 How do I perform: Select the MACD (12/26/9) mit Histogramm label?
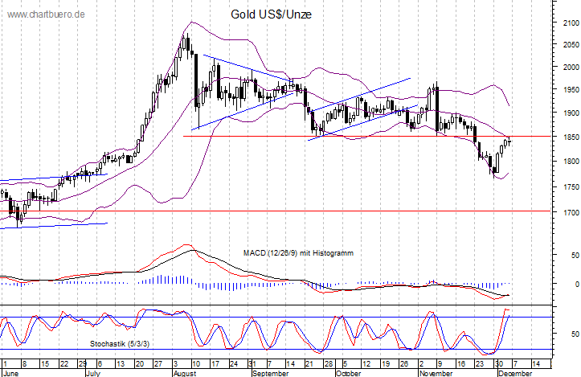coord(298,253)
